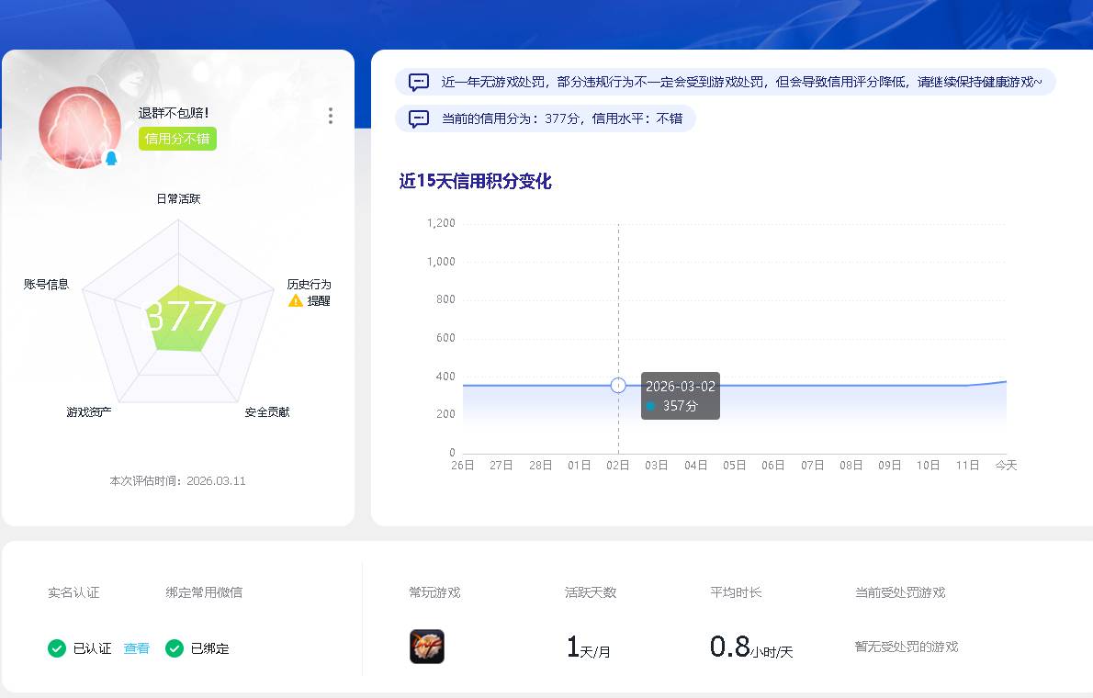Click the 2026-03-02 chart data point marker
Image resolution: width=1093 pixels, height=698 pixels.
point(617,385)
